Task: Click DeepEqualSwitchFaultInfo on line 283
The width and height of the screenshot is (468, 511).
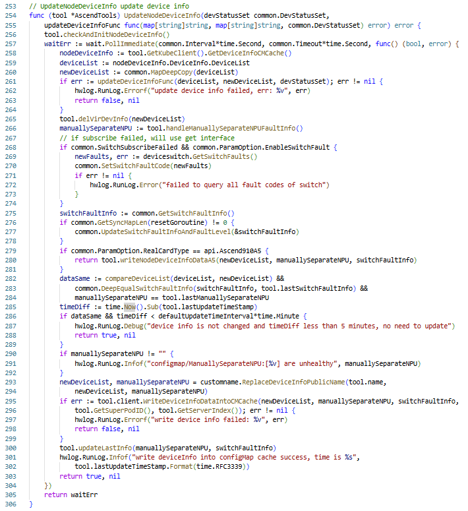Action: [147, 288]
